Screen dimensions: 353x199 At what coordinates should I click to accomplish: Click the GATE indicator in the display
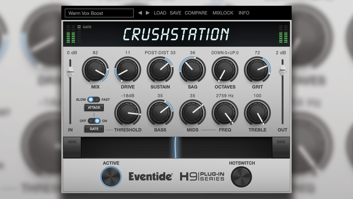coord(84,27)
